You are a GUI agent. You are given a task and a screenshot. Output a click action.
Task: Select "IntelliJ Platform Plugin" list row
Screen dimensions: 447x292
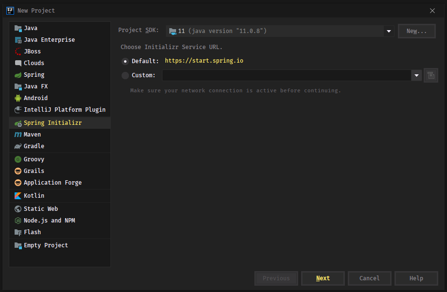pos(60,110)
